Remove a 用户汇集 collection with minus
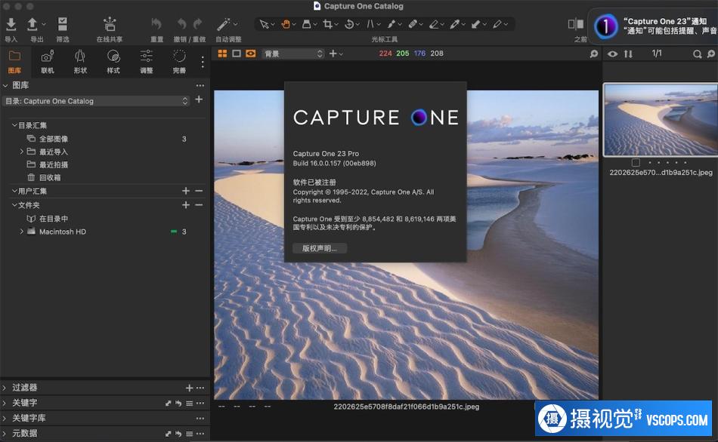The width and height of the screenshot is (718, 442). (x=199, y=191)
